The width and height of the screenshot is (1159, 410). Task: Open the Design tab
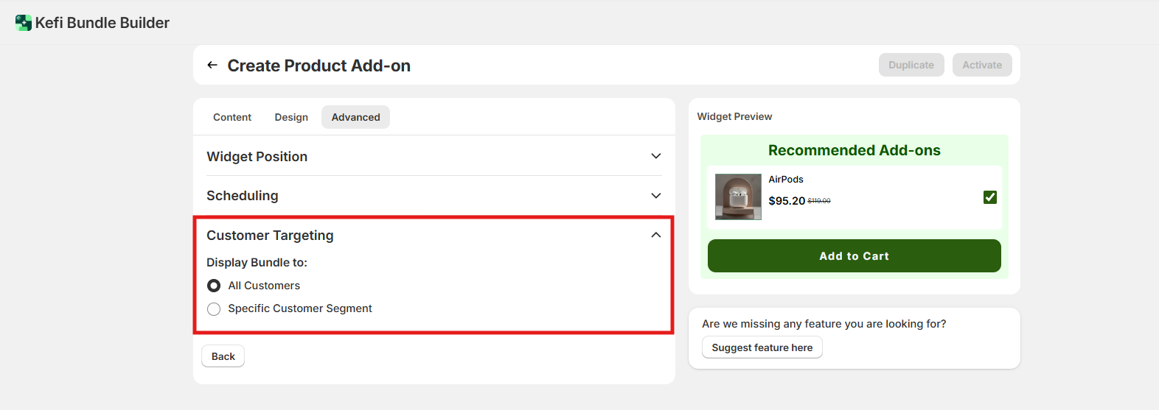click(x=291, y=117)
